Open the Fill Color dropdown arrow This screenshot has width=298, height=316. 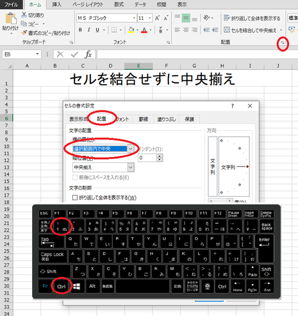pos(137,30)
